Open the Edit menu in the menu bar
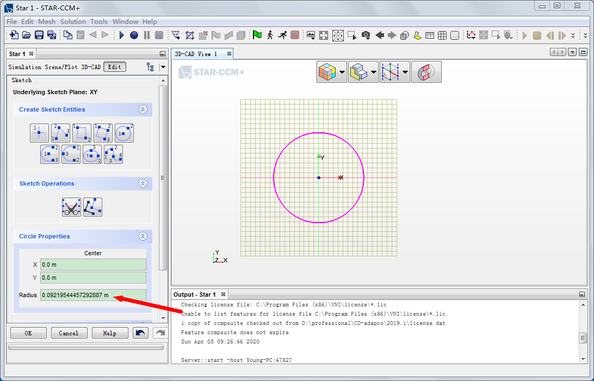Screen dimensions: 594x381 (x=27, y=22)
